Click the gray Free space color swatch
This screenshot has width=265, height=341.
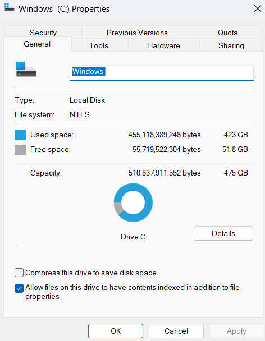tap(20, 150)
